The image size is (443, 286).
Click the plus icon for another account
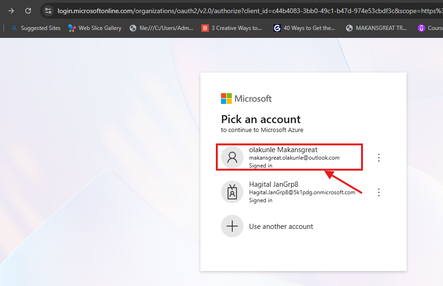(x=232, y=227)
